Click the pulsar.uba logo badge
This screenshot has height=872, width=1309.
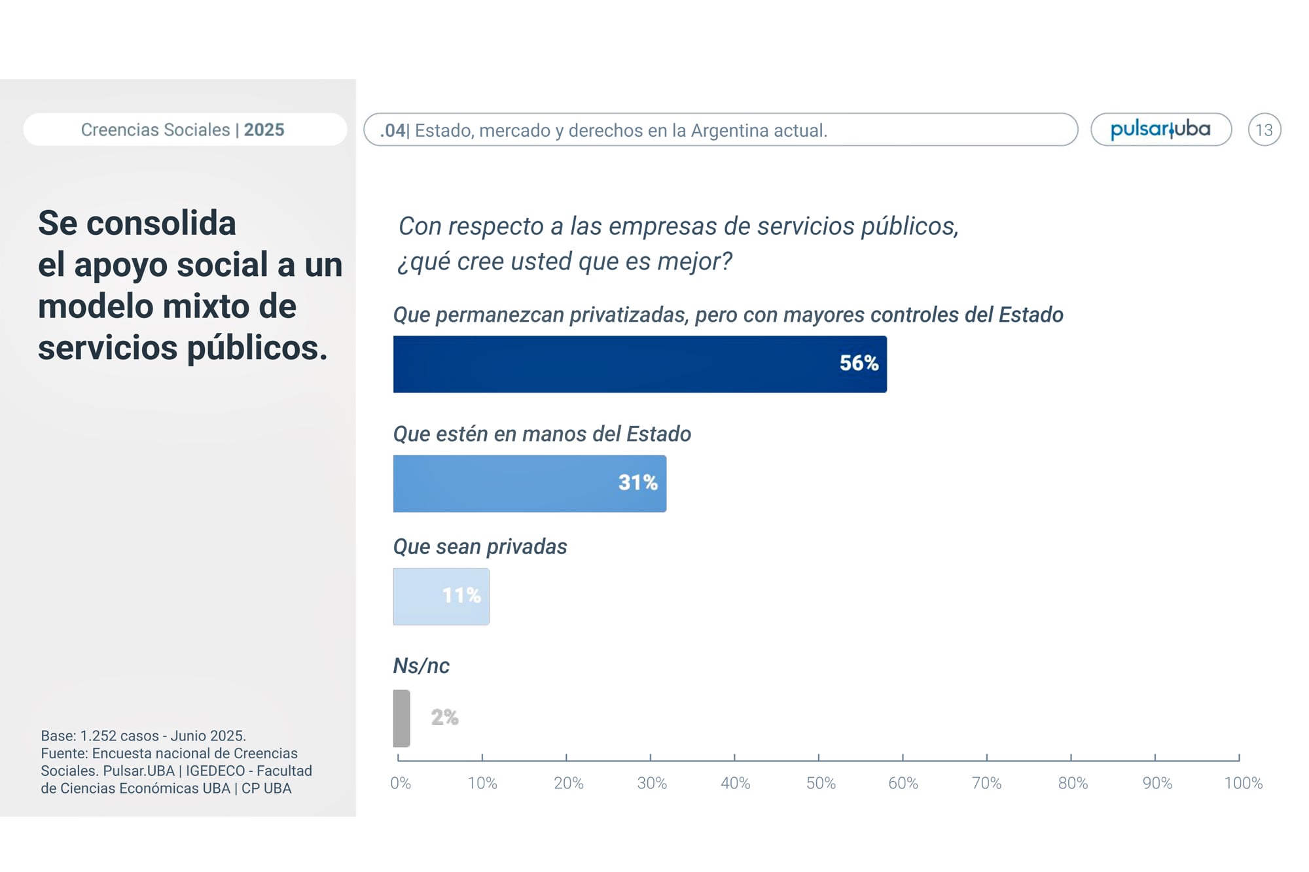coord(1160,130)
